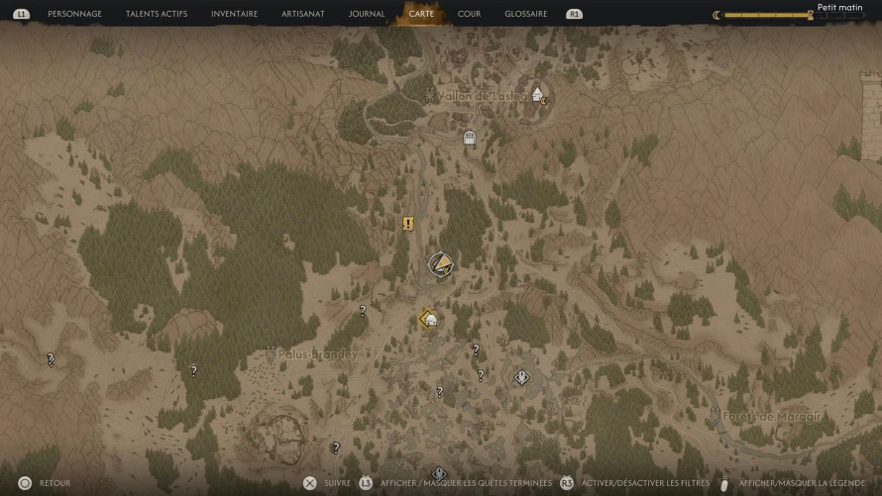Image resolution: width=882 pixels, height=496 pixels.
Task: Click the Forêts de Maragir region label
Action: click(772, 417)
